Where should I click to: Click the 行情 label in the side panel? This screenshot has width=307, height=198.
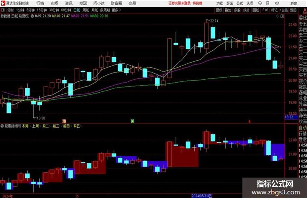[303, 134]
